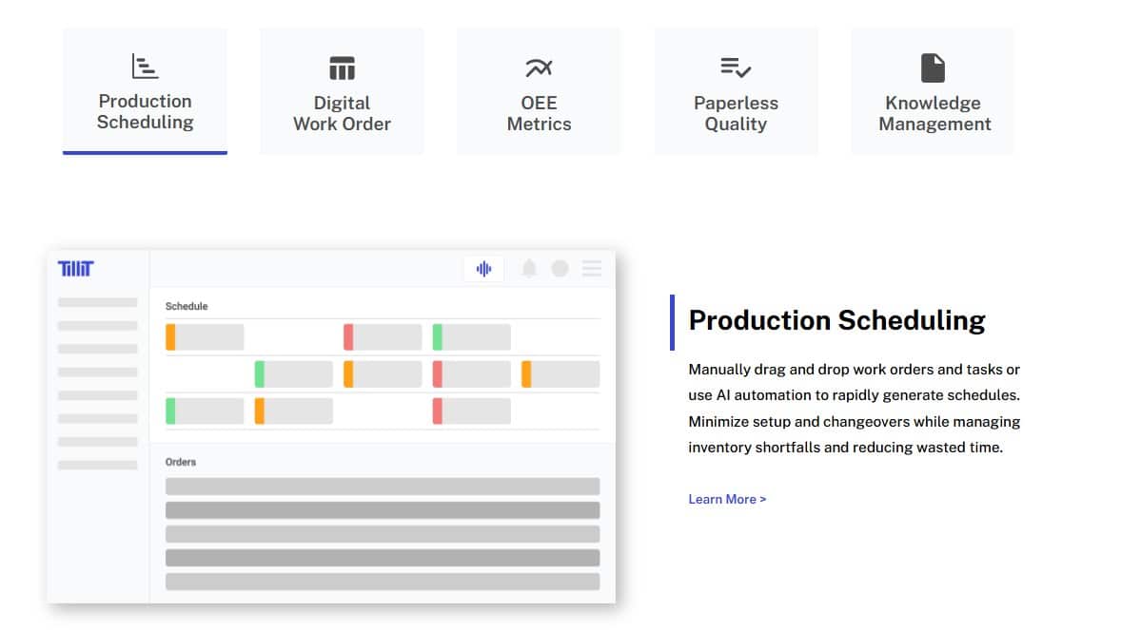Click the TilliT logo in the mockup
The image size is (1121, 630).
point(76,269)
